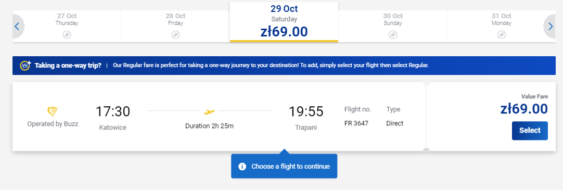Select the 27 Oct Thursday date tab
The width and height of the screenshot is (563, 190).
[67, 26]
